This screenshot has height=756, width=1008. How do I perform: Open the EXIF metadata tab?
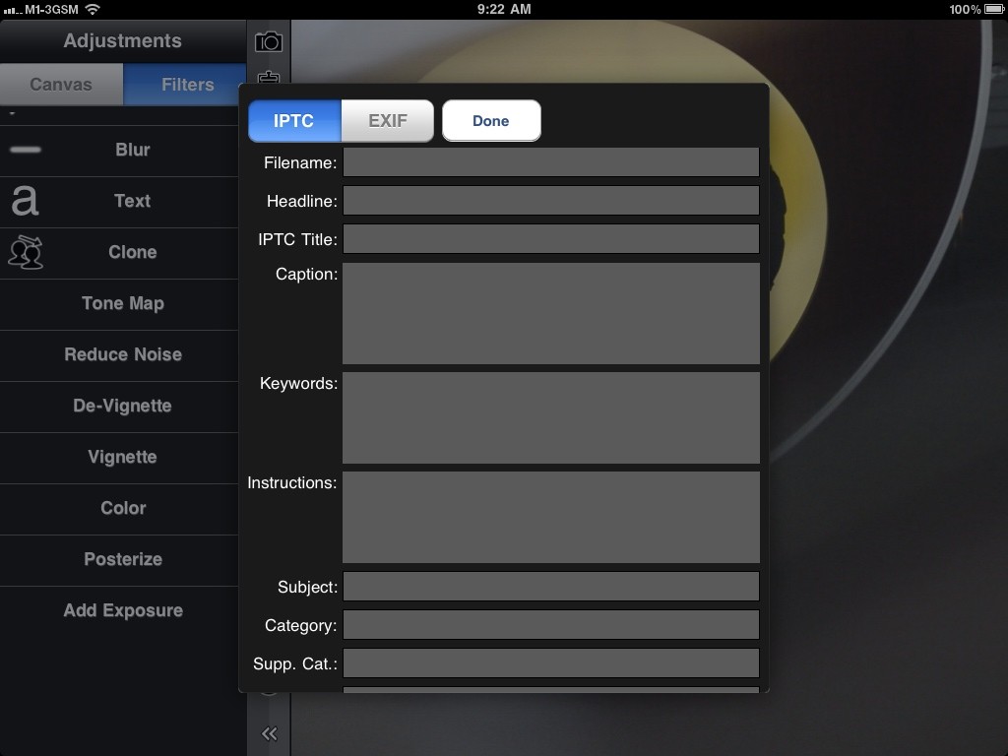tap(388, 120)
